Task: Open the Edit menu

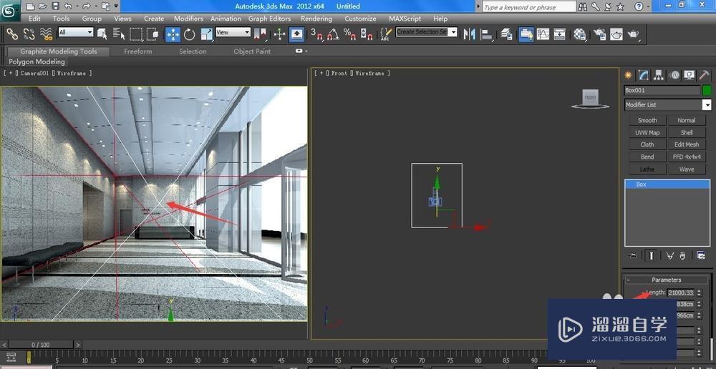Action: 34,19
